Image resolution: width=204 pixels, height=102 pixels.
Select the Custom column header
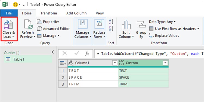click(143, 63)
